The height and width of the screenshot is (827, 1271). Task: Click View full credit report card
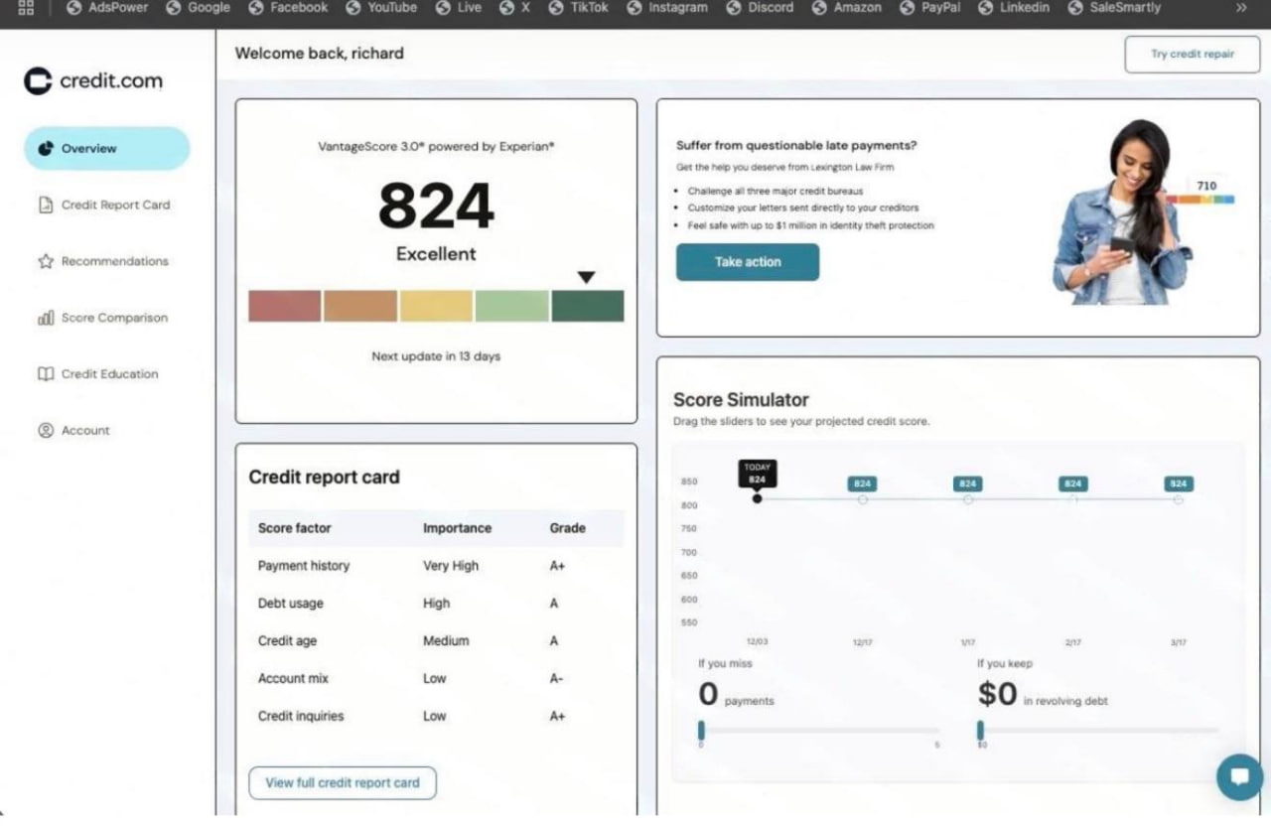(x=343, y=782)
